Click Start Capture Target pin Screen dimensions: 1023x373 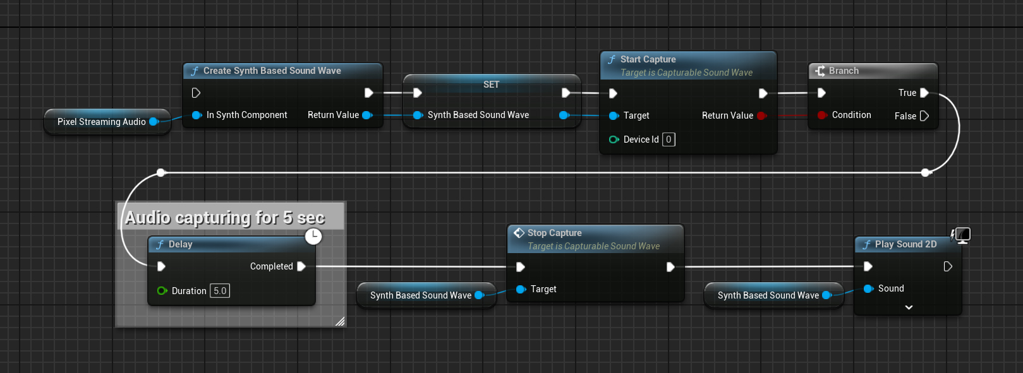click(614, 115)
